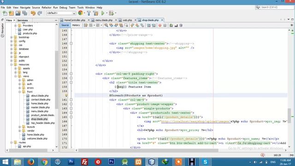Collapse the resources folder node
Viewport: 295px width, 166px height.
point(12,65)
